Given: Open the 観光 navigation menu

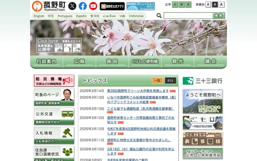Looking at the screenshot, I should tap(178, 62).
